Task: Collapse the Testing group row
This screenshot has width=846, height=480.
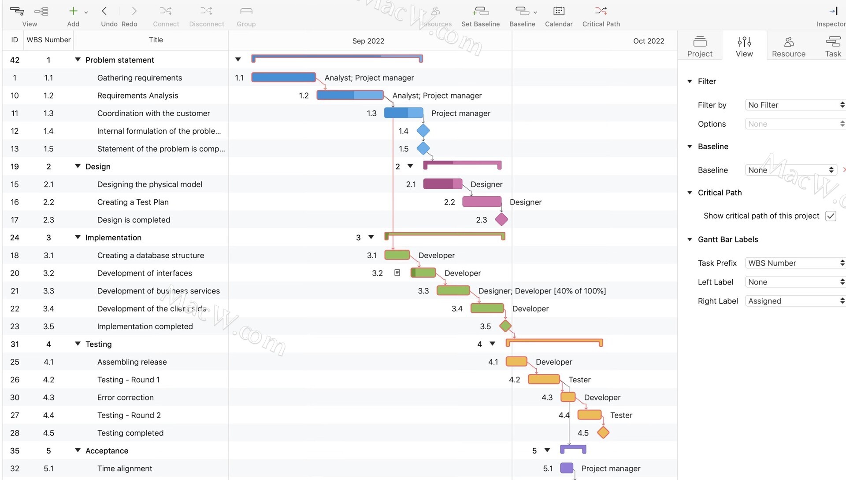Action: click(78, 344)
